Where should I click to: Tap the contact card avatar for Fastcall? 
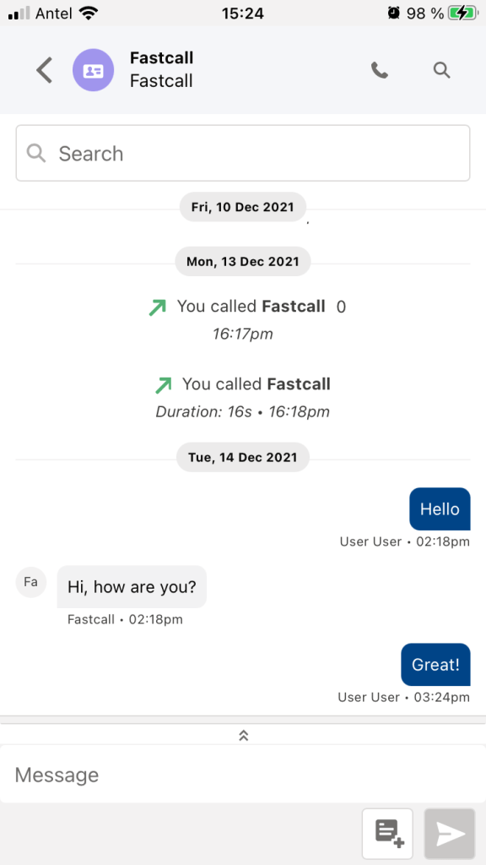coord(93,70)
